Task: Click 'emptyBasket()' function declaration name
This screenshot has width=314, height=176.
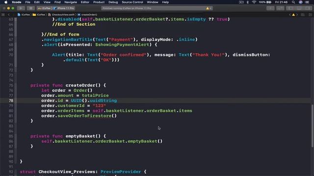Action: (x=83, y=136)
